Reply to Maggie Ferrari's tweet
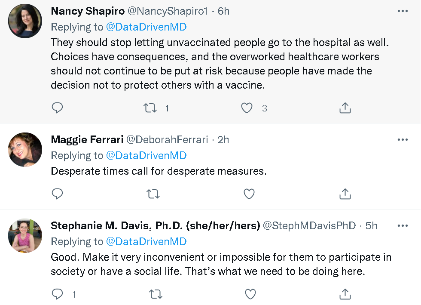The height and width of the screenshot is (305, 421). pyautogui.click(x=57, y=194)
